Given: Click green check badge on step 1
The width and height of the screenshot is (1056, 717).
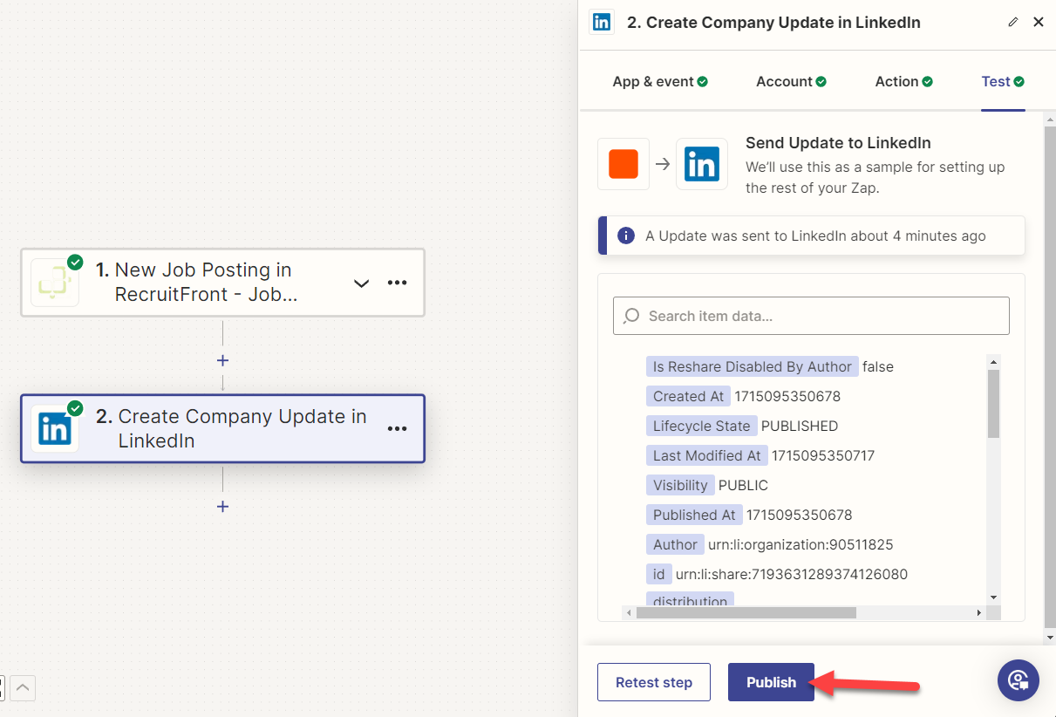Looking at the screenshot, I should coord(76,262).
